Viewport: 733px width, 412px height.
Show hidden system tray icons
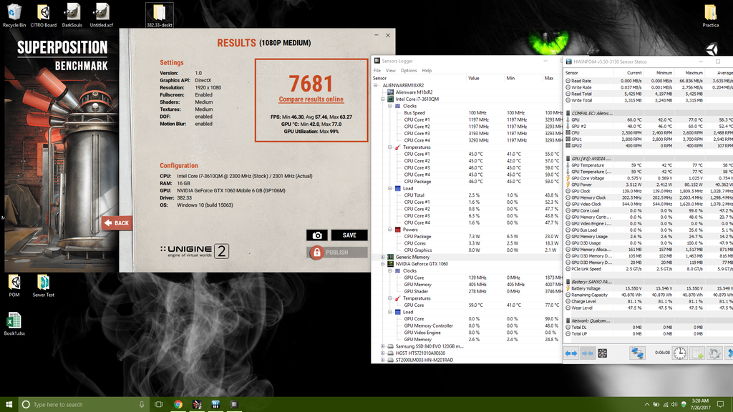point(646,405)
